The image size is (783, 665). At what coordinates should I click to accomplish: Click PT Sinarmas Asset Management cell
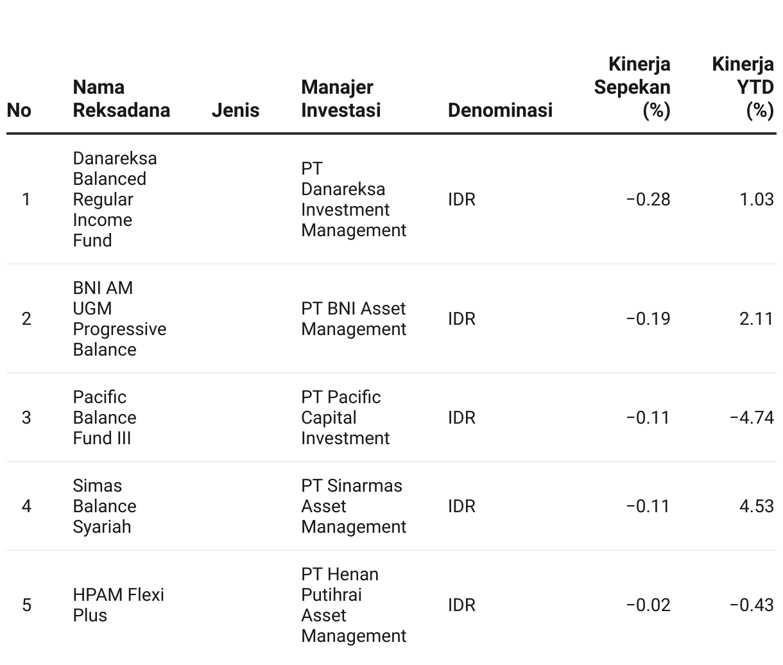353,506
